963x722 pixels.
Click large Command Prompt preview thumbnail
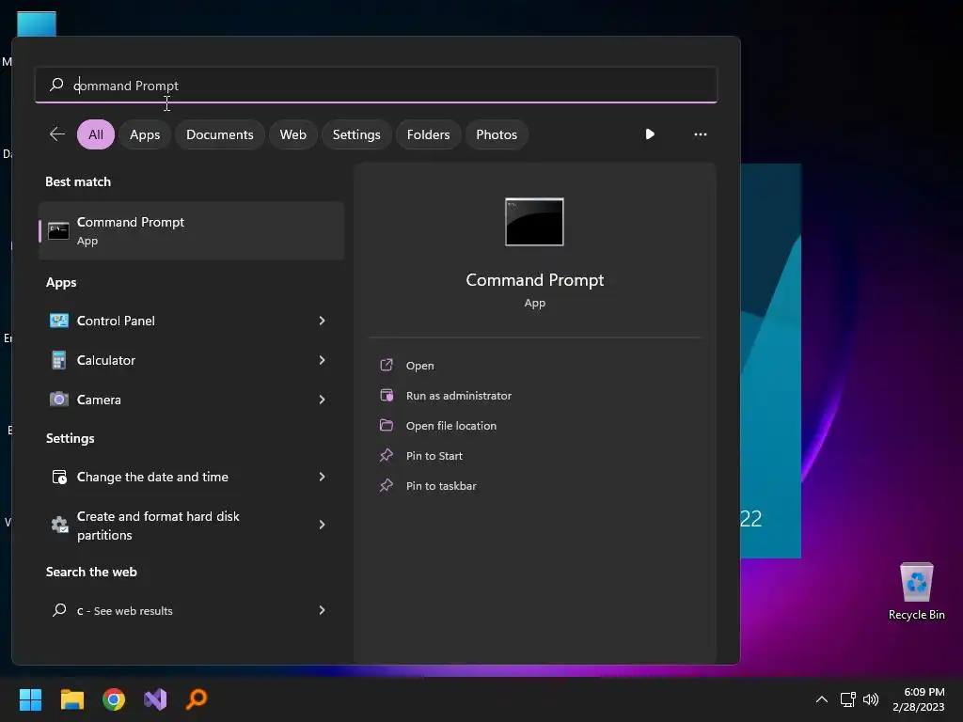click(534, 222)
